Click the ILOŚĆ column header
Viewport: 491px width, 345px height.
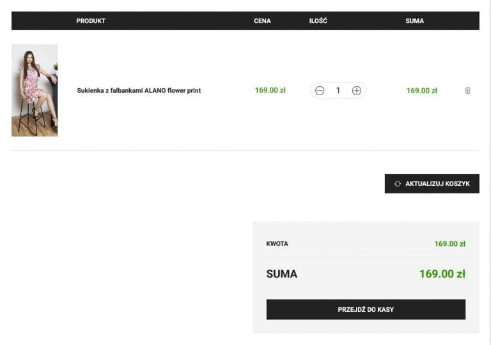point(318,21)
